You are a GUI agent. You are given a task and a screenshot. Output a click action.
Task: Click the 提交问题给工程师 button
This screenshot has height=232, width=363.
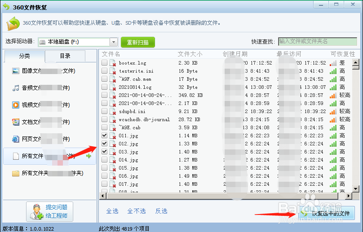coord(50,211)
